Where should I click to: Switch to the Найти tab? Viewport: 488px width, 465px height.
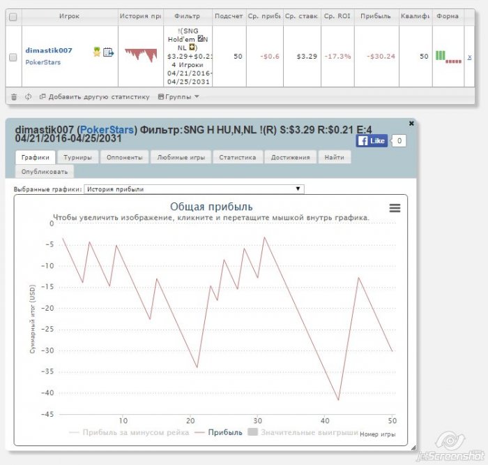[x=334, y=157]
